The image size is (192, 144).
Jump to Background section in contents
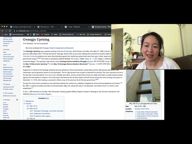[x=29, y=101]
